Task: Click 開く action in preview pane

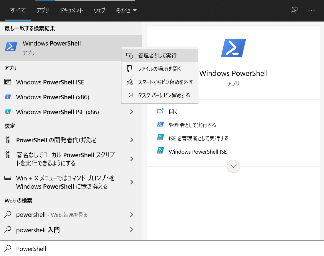Action: tap(173, 112)
